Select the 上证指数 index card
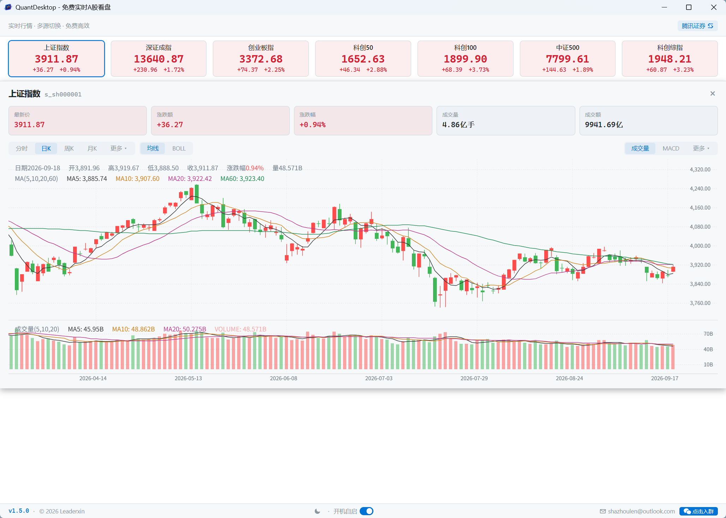 pyautogui.click(x=56, y=59)
